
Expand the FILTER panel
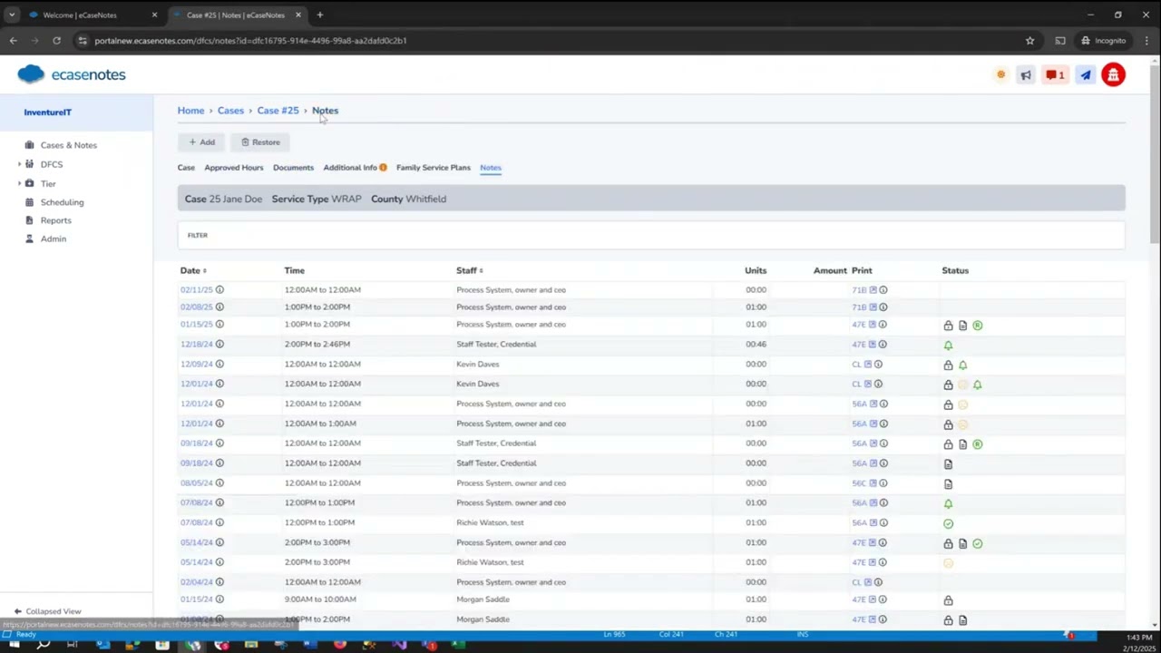(651, 236)
